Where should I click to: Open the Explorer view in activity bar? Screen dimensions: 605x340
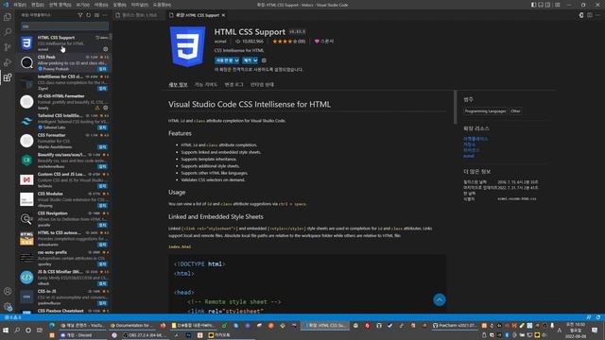point(8,17)
